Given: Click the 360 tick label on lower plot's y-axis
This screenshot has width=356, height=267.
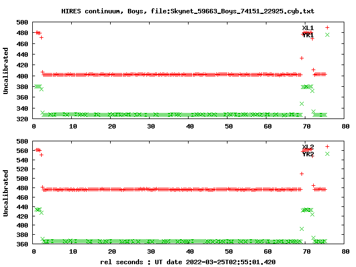Looking at the screenshot, I should coord(22,244).
